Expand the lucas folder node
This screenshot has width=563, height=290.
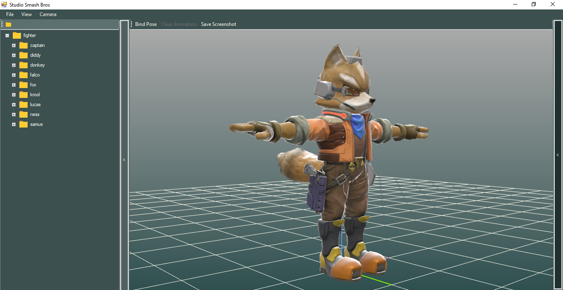pos(14,104)
